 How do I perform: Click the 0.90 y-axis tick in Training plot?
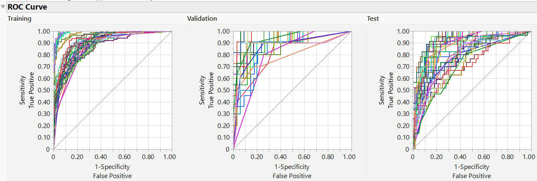click(44, 43)
